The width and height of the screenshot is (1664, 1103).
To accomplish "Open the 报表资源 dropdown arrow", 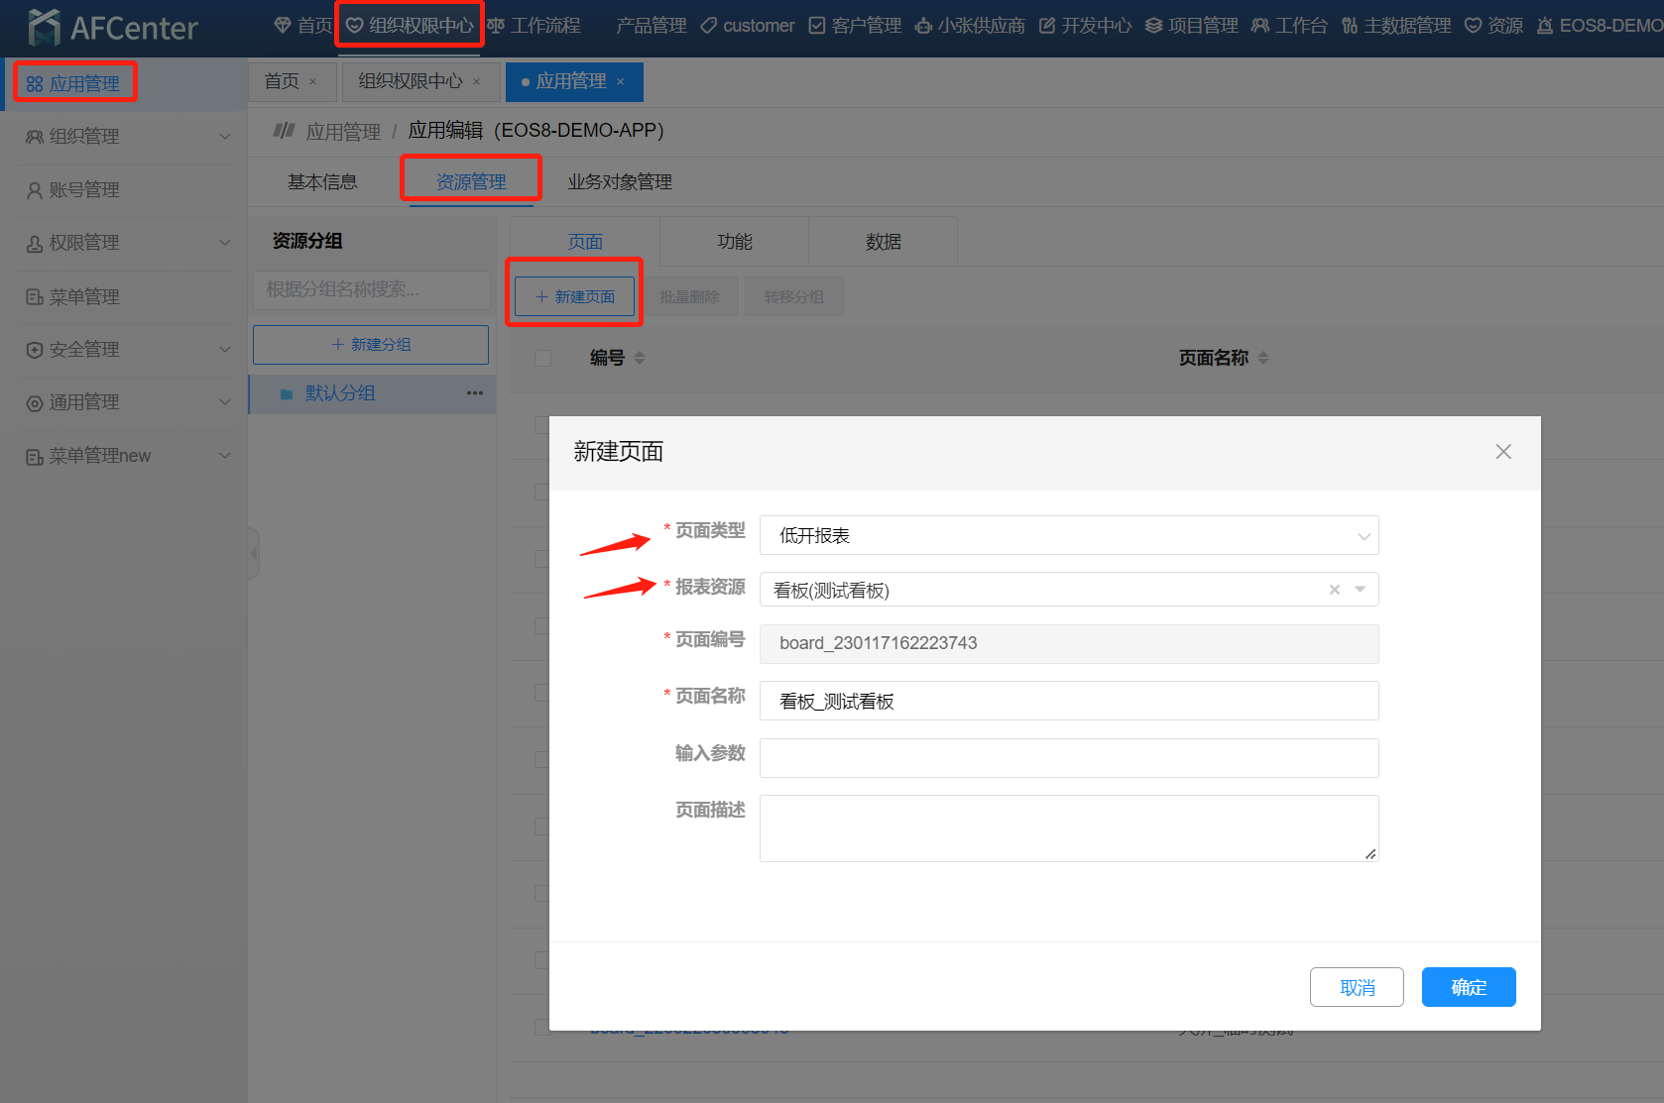I will (x=1361, y=590).
